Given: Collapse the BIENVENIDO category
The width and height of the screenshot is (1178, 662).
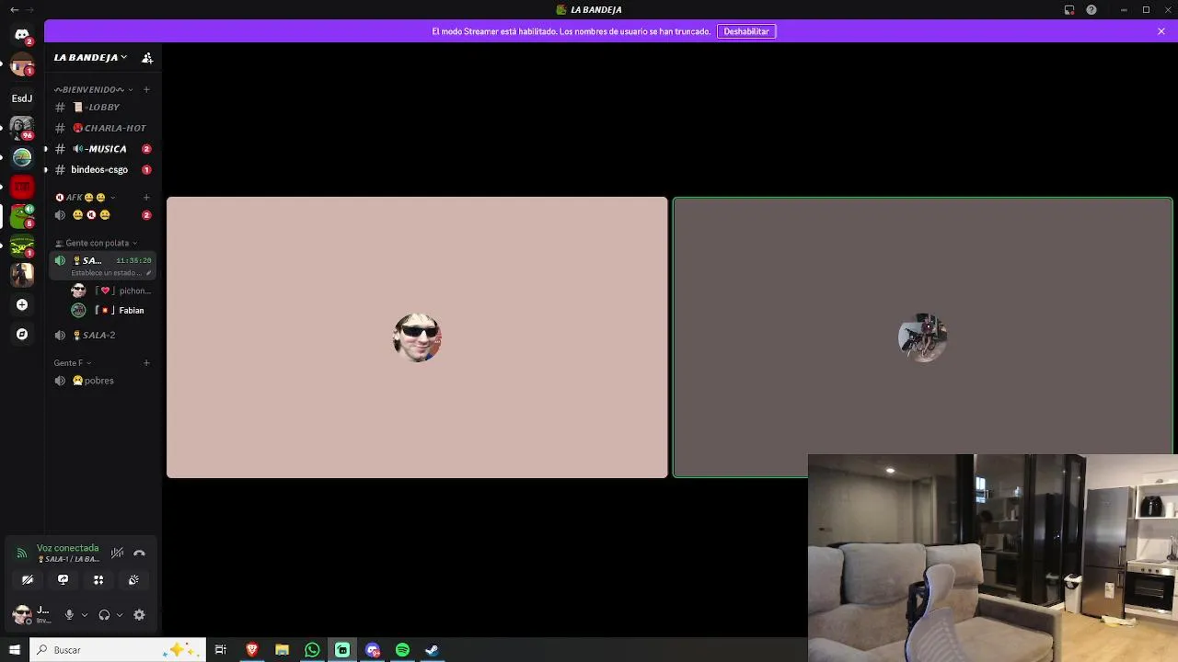Looking at the screenshot, I should pyautogui.click(x=93, y=89).
